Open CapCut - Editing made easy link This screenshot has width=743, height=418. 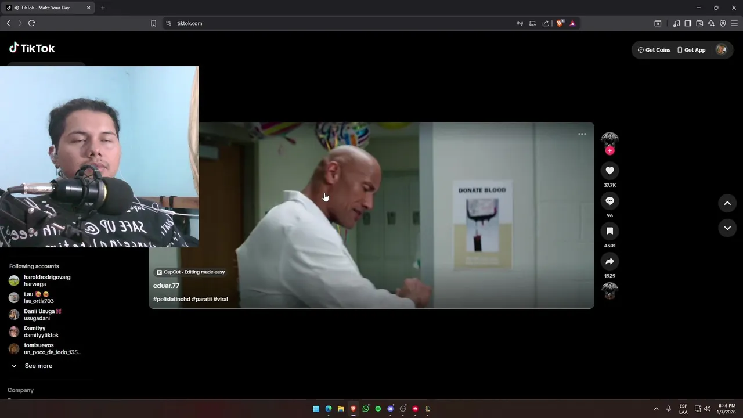(190, 272)
